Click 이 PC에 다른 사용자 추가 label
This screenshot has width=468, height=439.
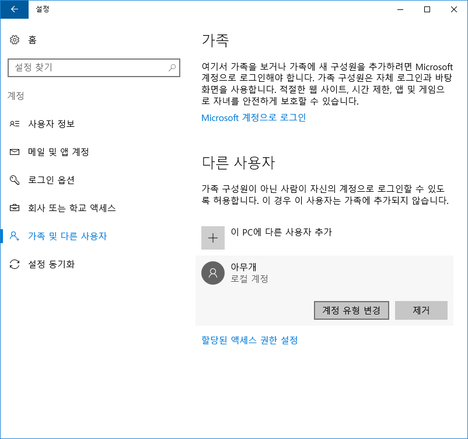[x=281, y=232]
